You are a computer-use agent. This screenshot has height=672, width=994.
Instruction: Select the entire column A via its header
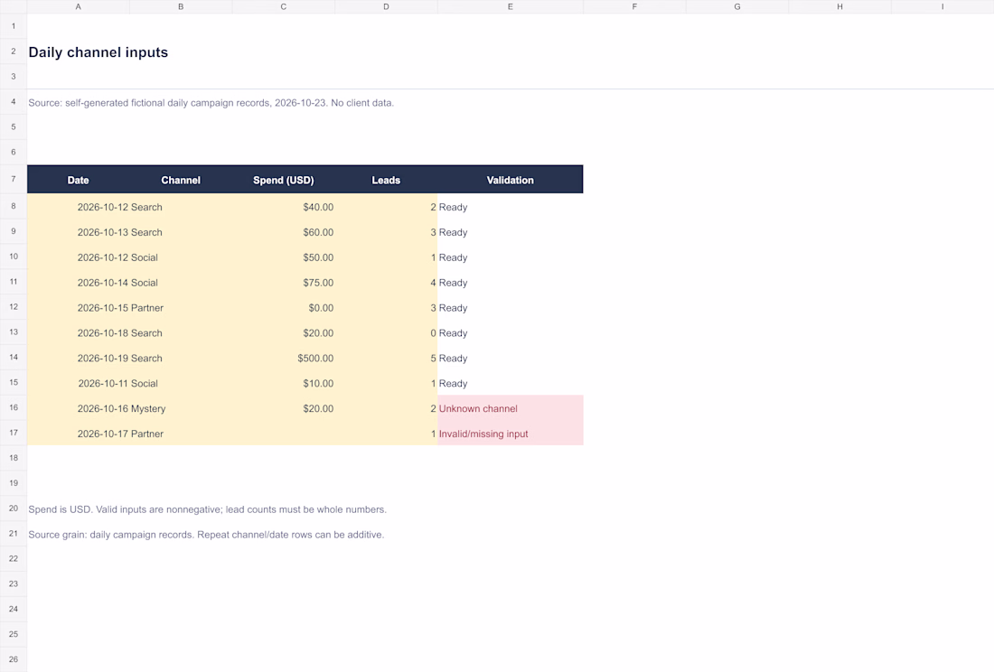[78, 6]
